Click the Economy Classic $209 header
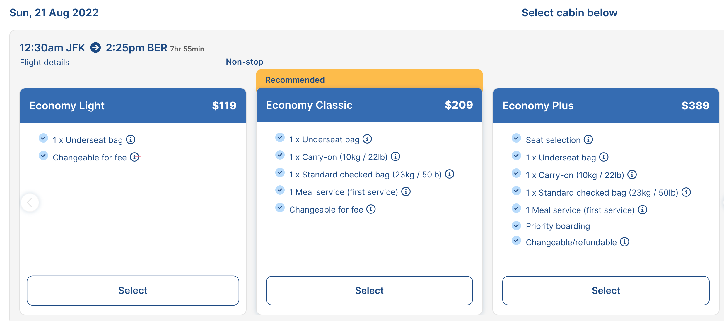Viewport: 724px width, 321px height. 369,105
